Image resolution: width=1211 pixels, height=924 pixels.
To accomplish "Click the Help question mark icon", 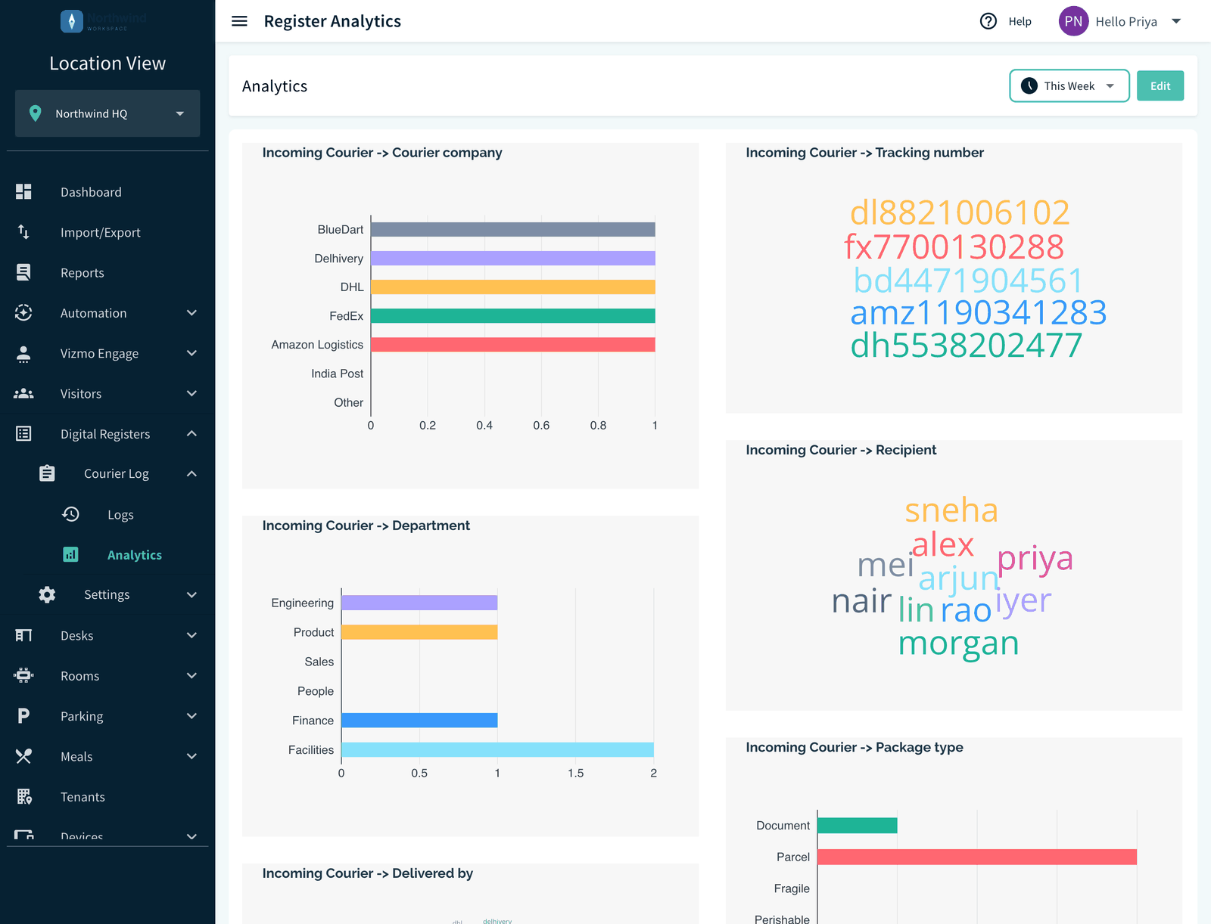I will (x=988, y=21).
